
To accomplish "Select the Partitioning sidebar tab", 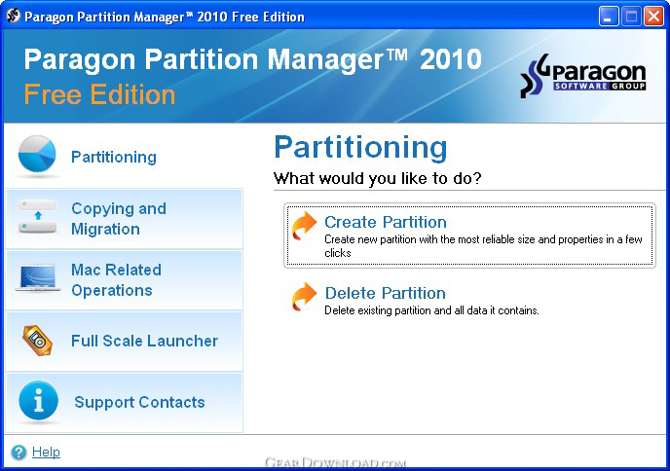I will [x=124, y=157].
